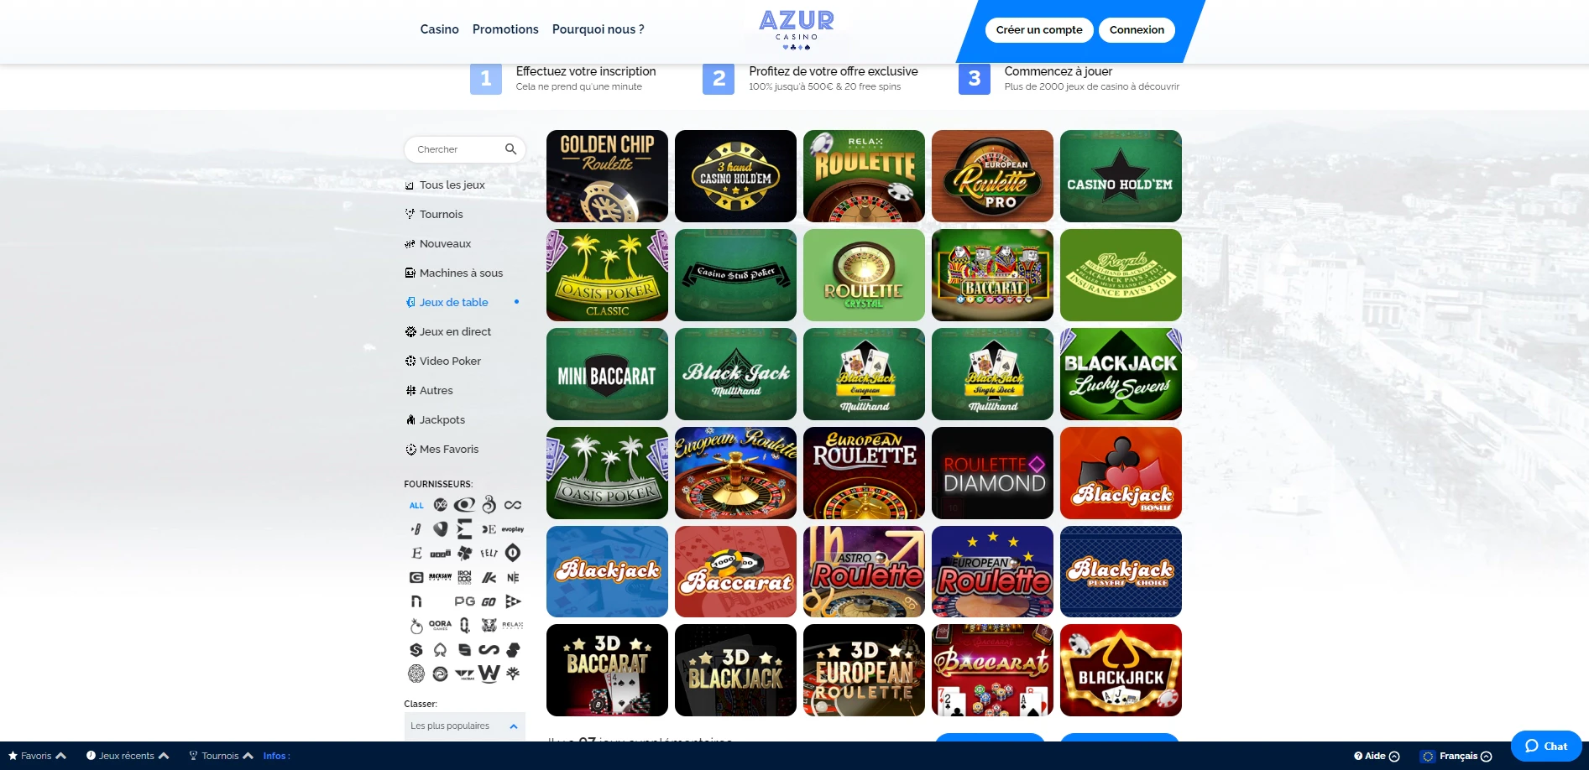Filter by the tomato provider logo

click(416, 626)
